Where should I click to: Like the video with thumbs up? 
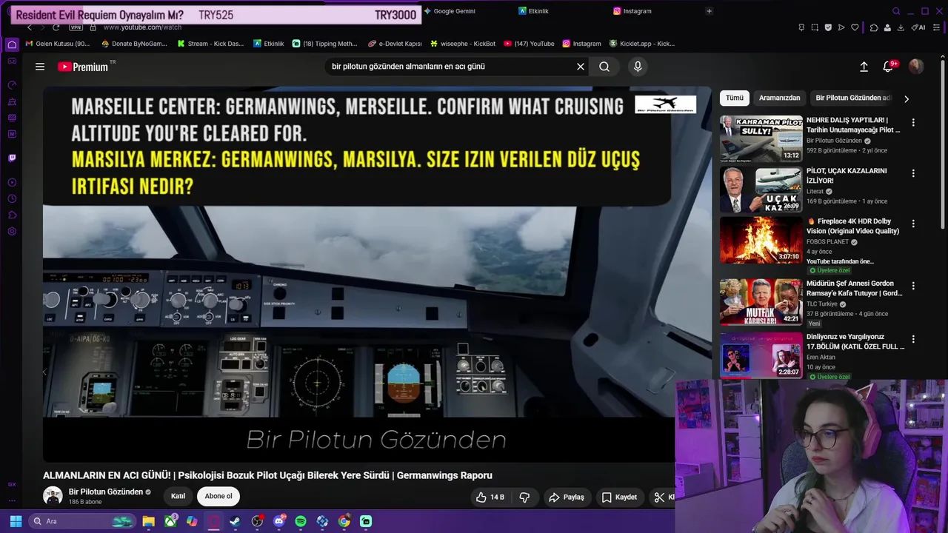(x=490, y=497)
